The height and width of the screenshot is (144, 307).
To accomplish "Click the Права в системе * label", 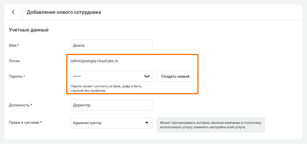I will click(x=25, y=123).
